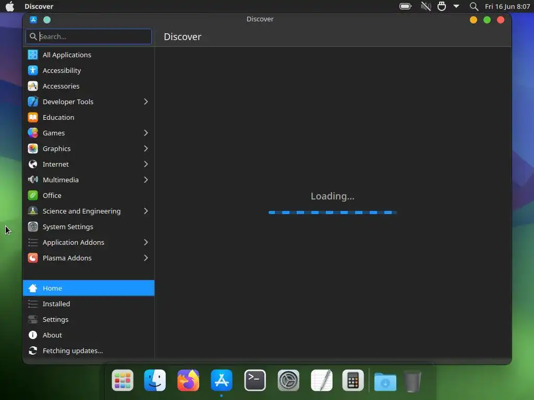Expand the Application Addons arrow

[146, 243]
